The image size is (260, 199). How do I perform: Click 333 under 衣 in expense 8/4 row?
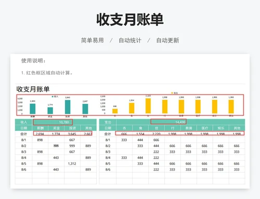(x=124, y=157)
